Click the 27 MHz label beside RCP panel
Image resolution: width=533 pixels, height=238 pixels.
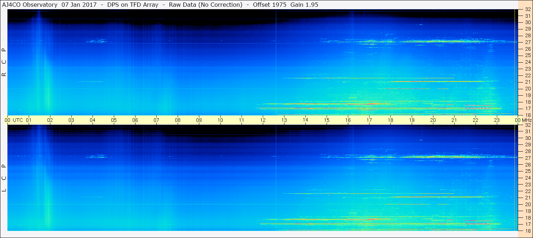tap(528, 42)
